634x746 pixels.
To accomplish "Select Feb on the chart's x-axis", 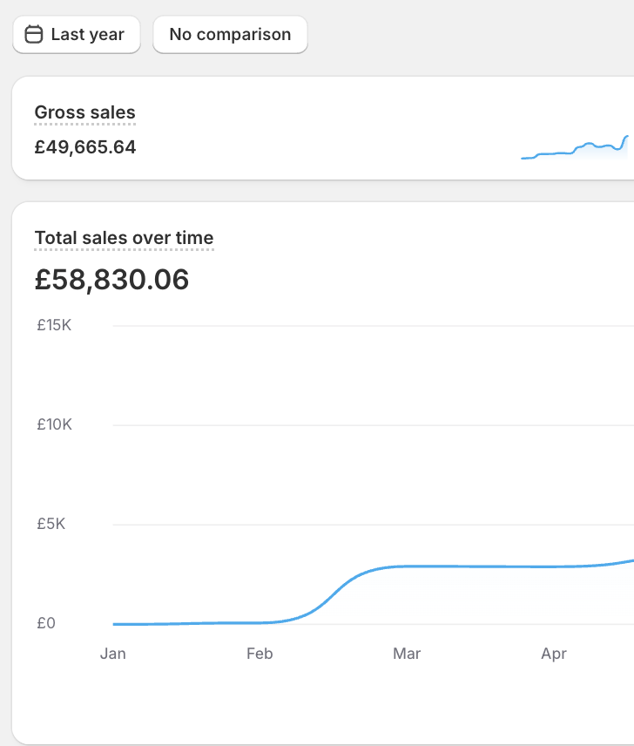I will coord(260,654).
